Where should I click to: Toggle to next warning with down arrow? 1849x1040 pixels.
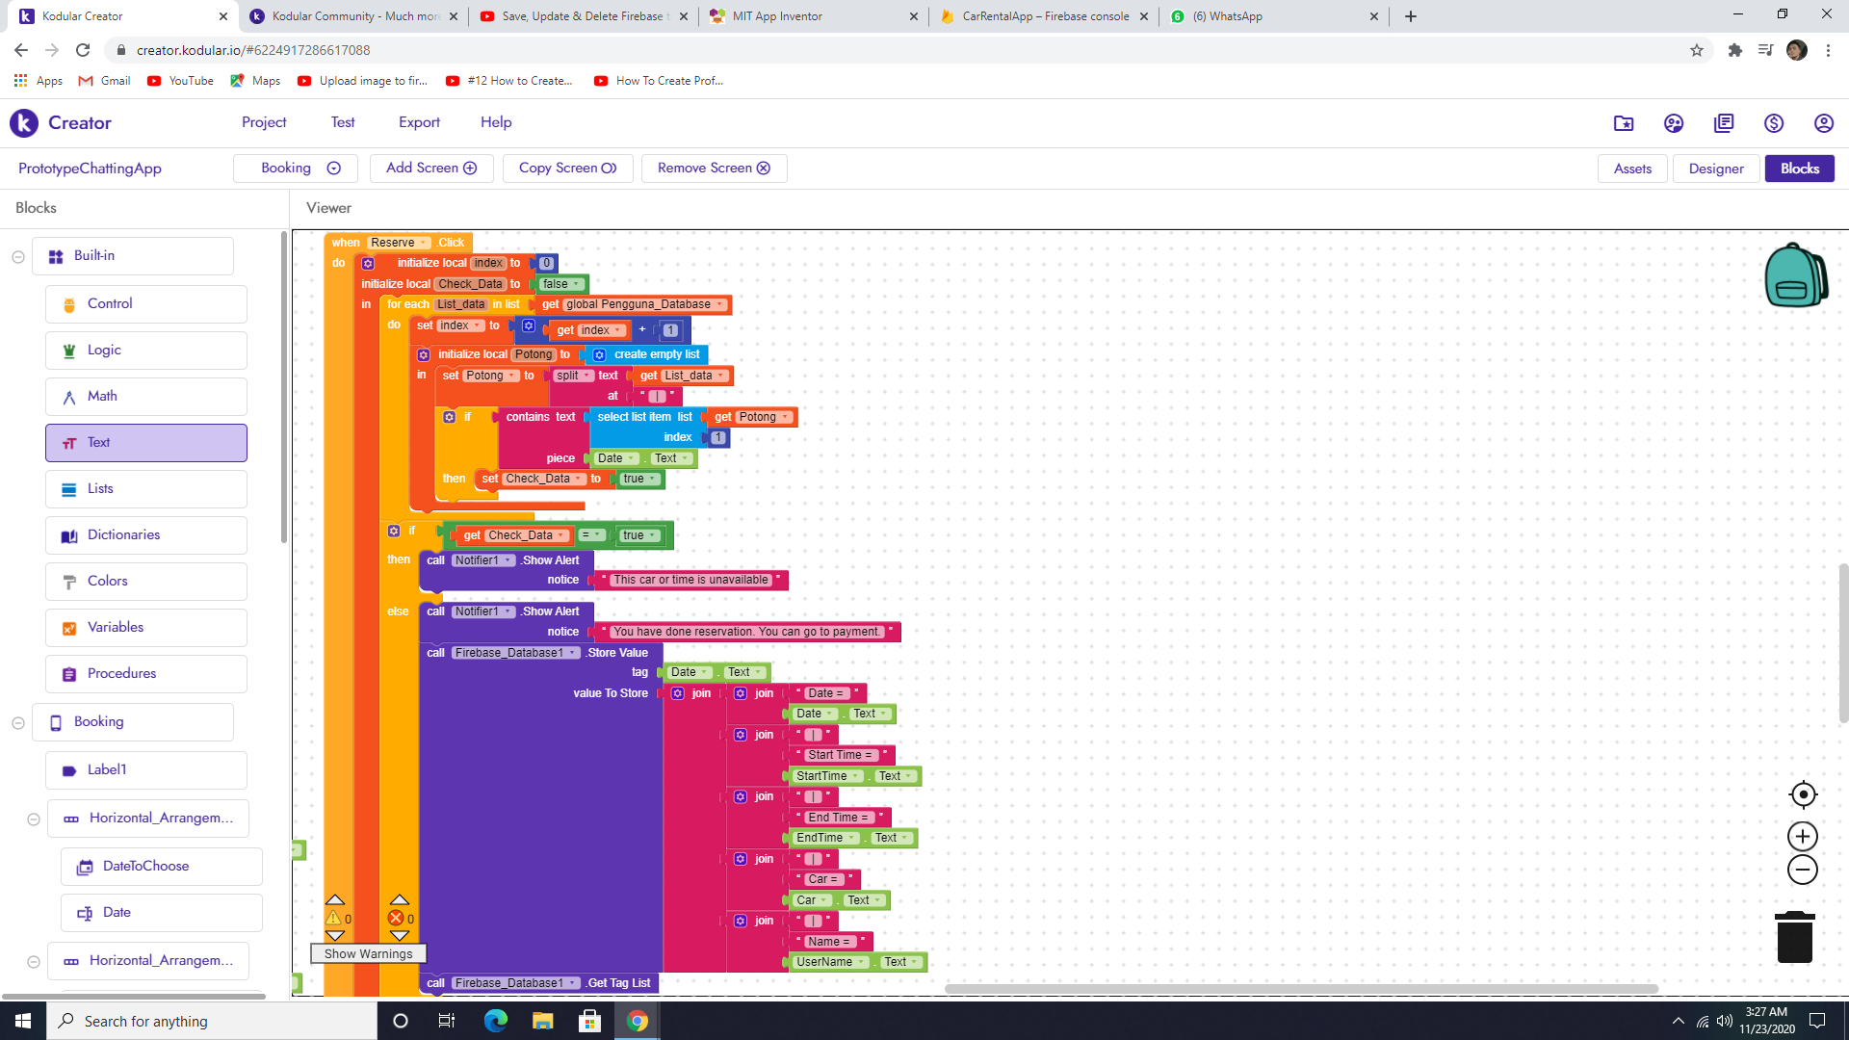click(335, 935)
